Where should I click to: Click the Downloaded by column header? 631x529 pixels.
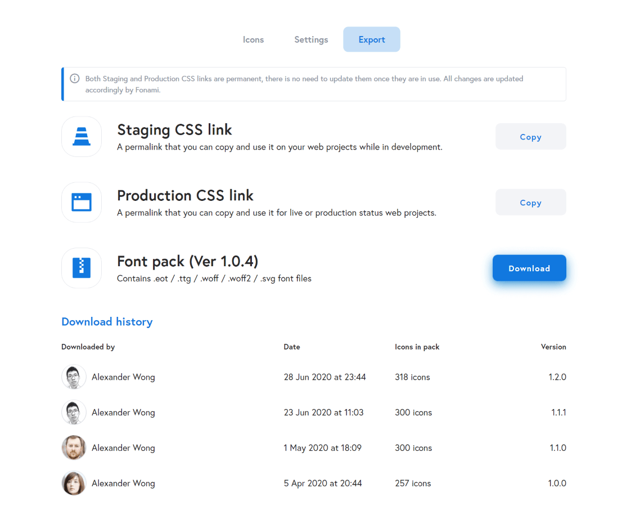pos(88,347)
